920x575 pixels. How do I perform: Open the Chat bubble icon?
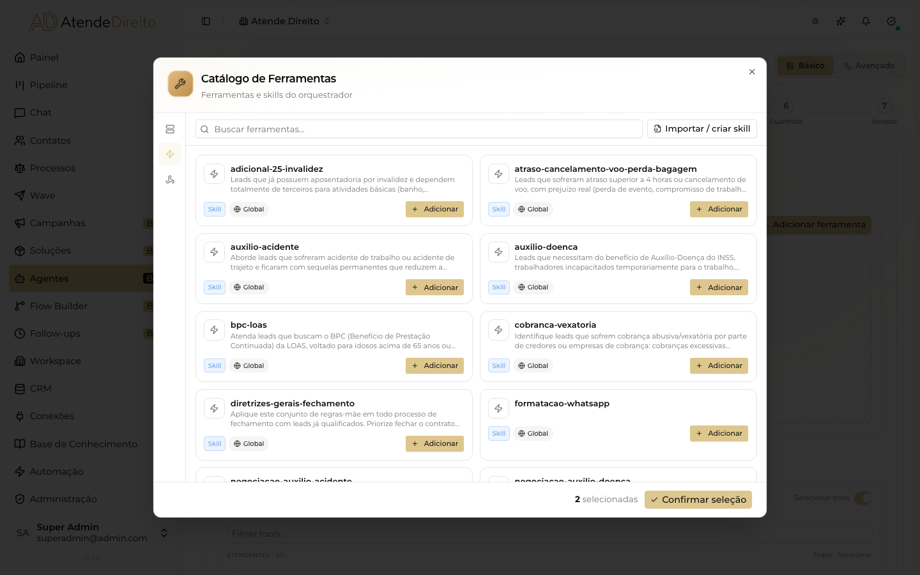(x=20, y=112)
